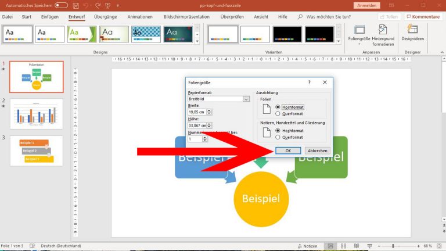This screenshot has height=251, width=446.
Task: Adjust the zoom slider handle
Action: coord(393,246)
